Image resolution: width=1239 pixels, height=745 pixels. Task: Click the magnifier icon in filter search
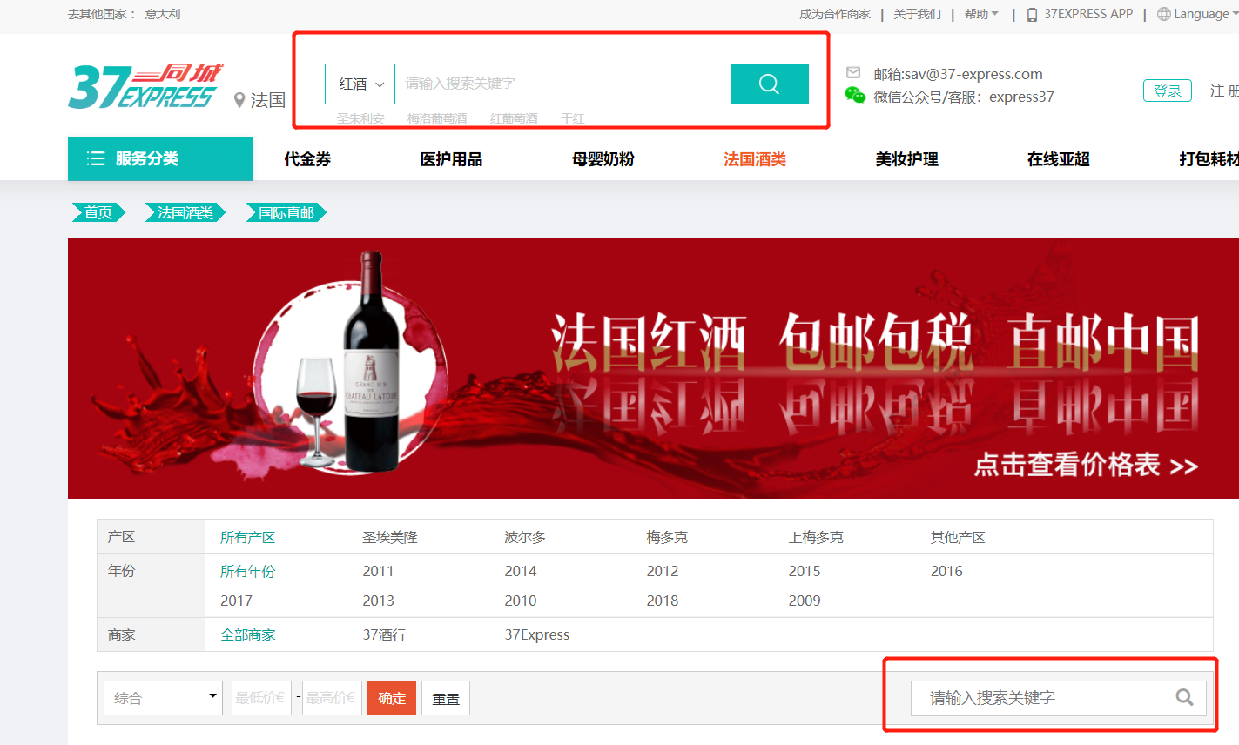point(1184,697)
